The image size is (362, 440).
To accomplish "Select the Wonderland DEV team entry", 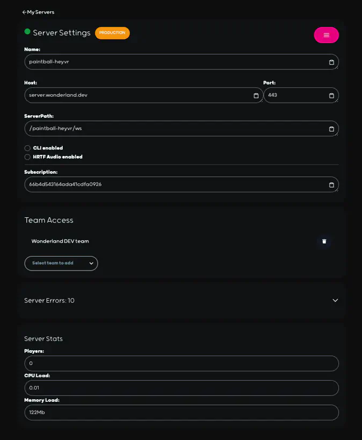I will (61, 241).
